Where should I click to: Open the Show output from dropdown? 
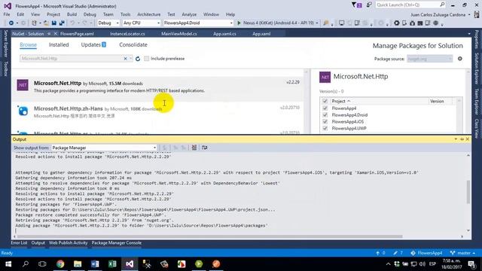(x=104, y=148)
